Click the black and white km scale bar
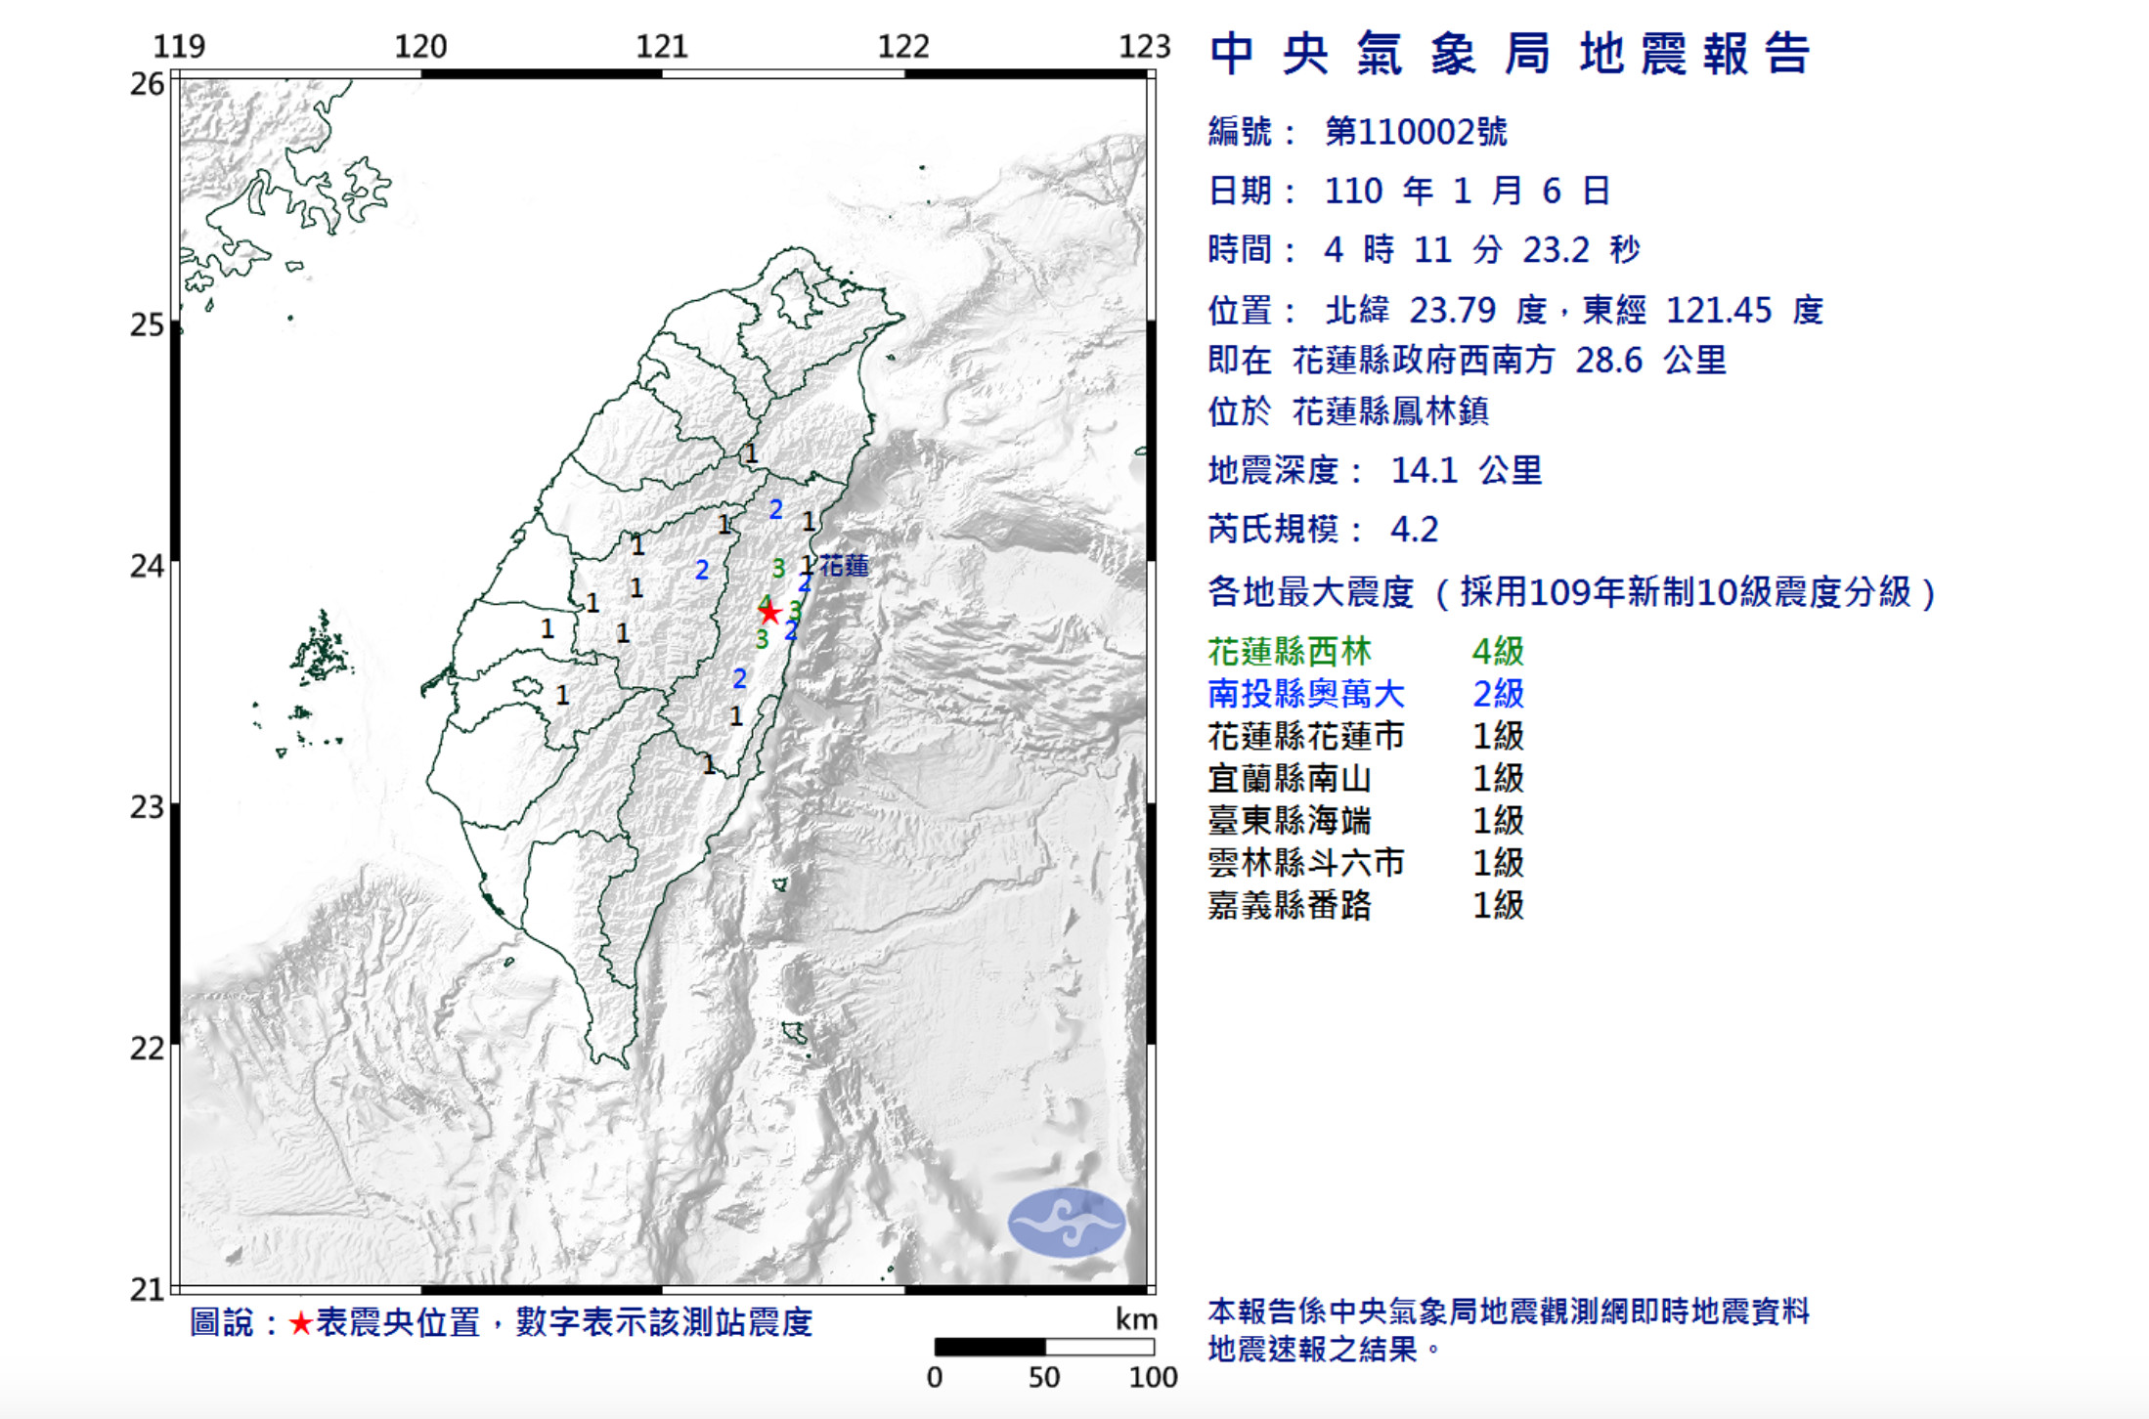2149x1419 pixels. tap(1044, 1347)
